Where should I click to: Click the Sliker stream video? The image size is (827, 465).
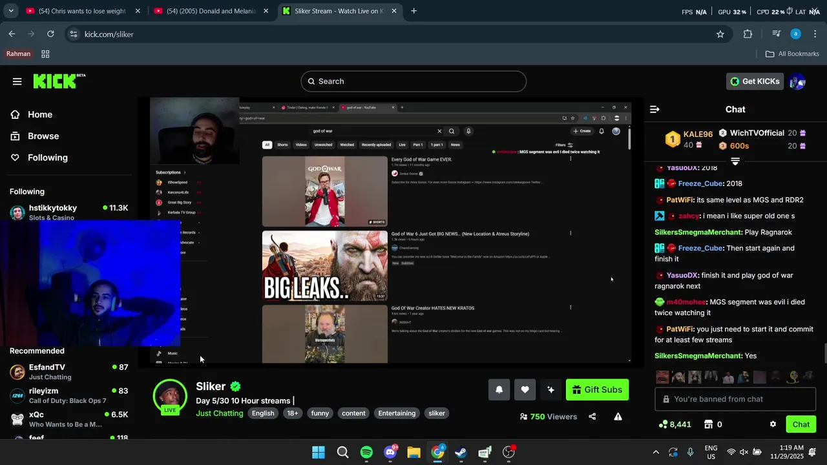click(390, 231)
